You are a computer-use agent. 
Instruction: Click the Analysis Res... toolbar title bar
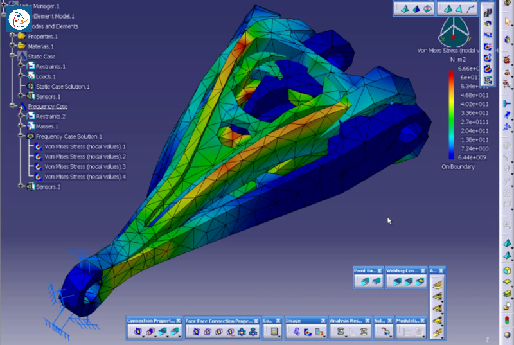point(350,321)
